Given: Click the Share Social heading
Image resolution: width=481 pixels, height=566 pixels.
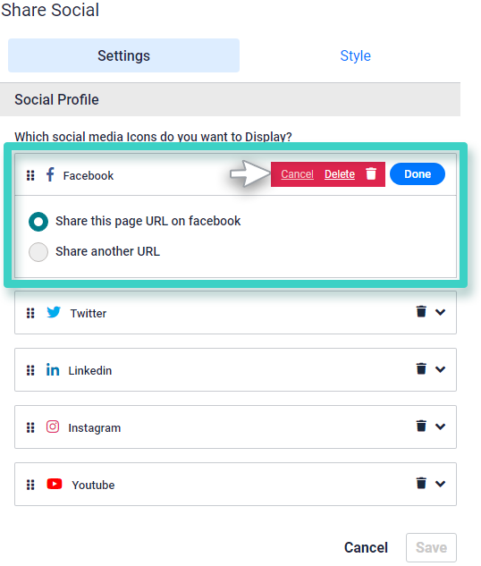Looking at the screenshot, I should (x=50, y=10).
